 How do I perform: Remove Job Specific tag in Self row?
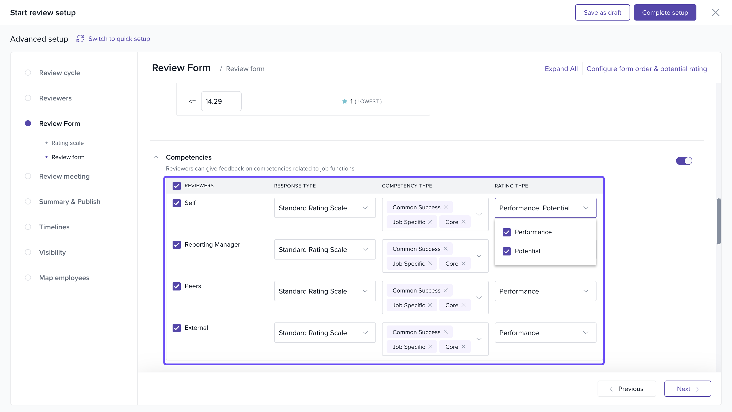pyautogui.click(x=430, y=222)
